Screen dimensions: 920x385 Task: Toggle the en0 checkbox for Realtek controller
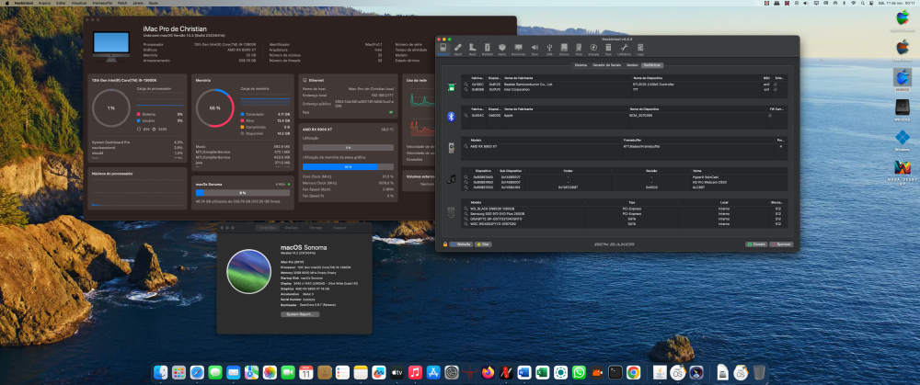point(776,85)
